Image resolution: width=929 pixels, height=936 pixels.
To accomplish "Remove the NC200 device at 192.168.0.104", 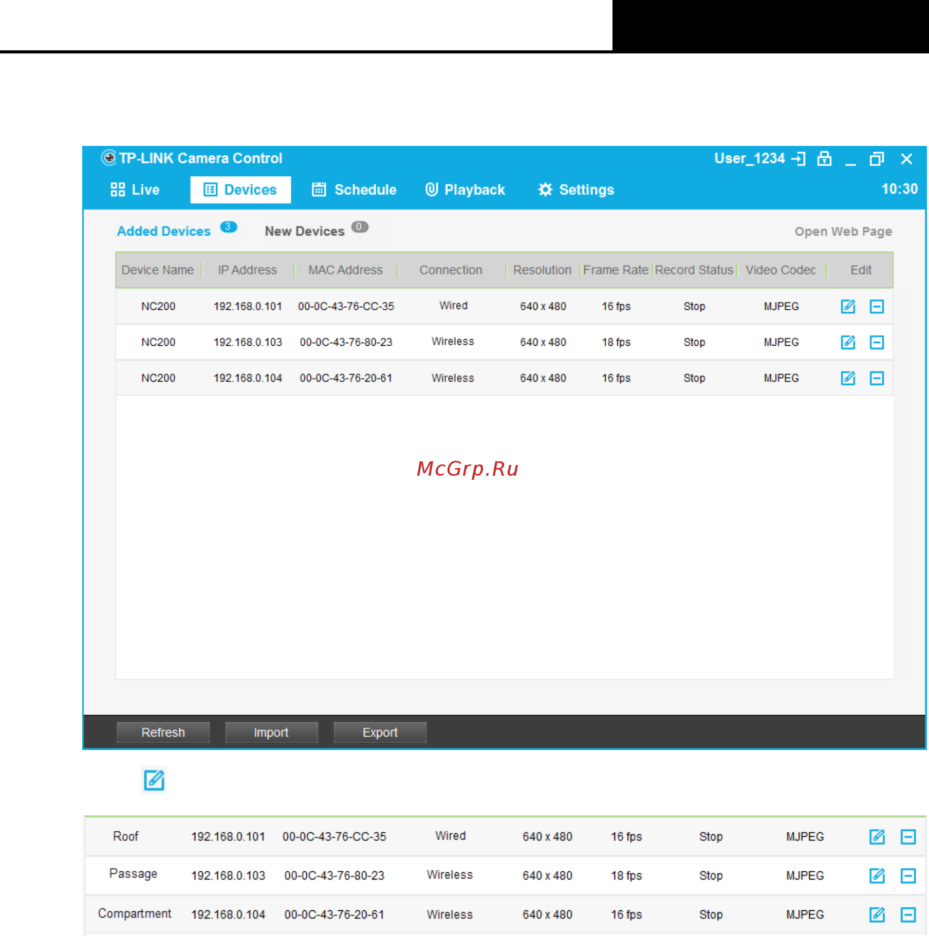I will (x=877, y=378).
